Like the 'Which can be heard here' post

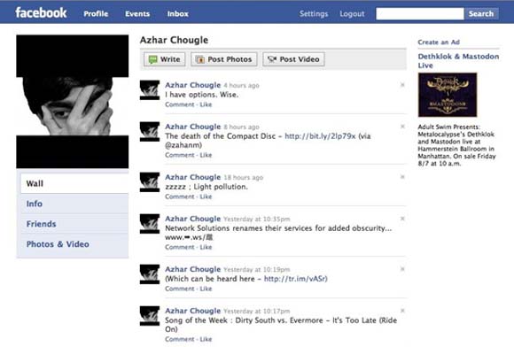coord(206,289)
